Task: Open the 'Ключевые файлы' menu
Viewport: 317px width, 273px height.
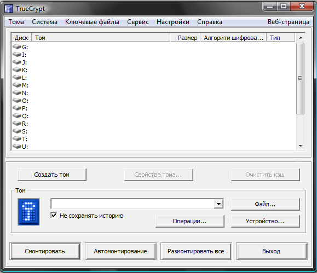Action: pyautogui.click(x=92, y=22)
